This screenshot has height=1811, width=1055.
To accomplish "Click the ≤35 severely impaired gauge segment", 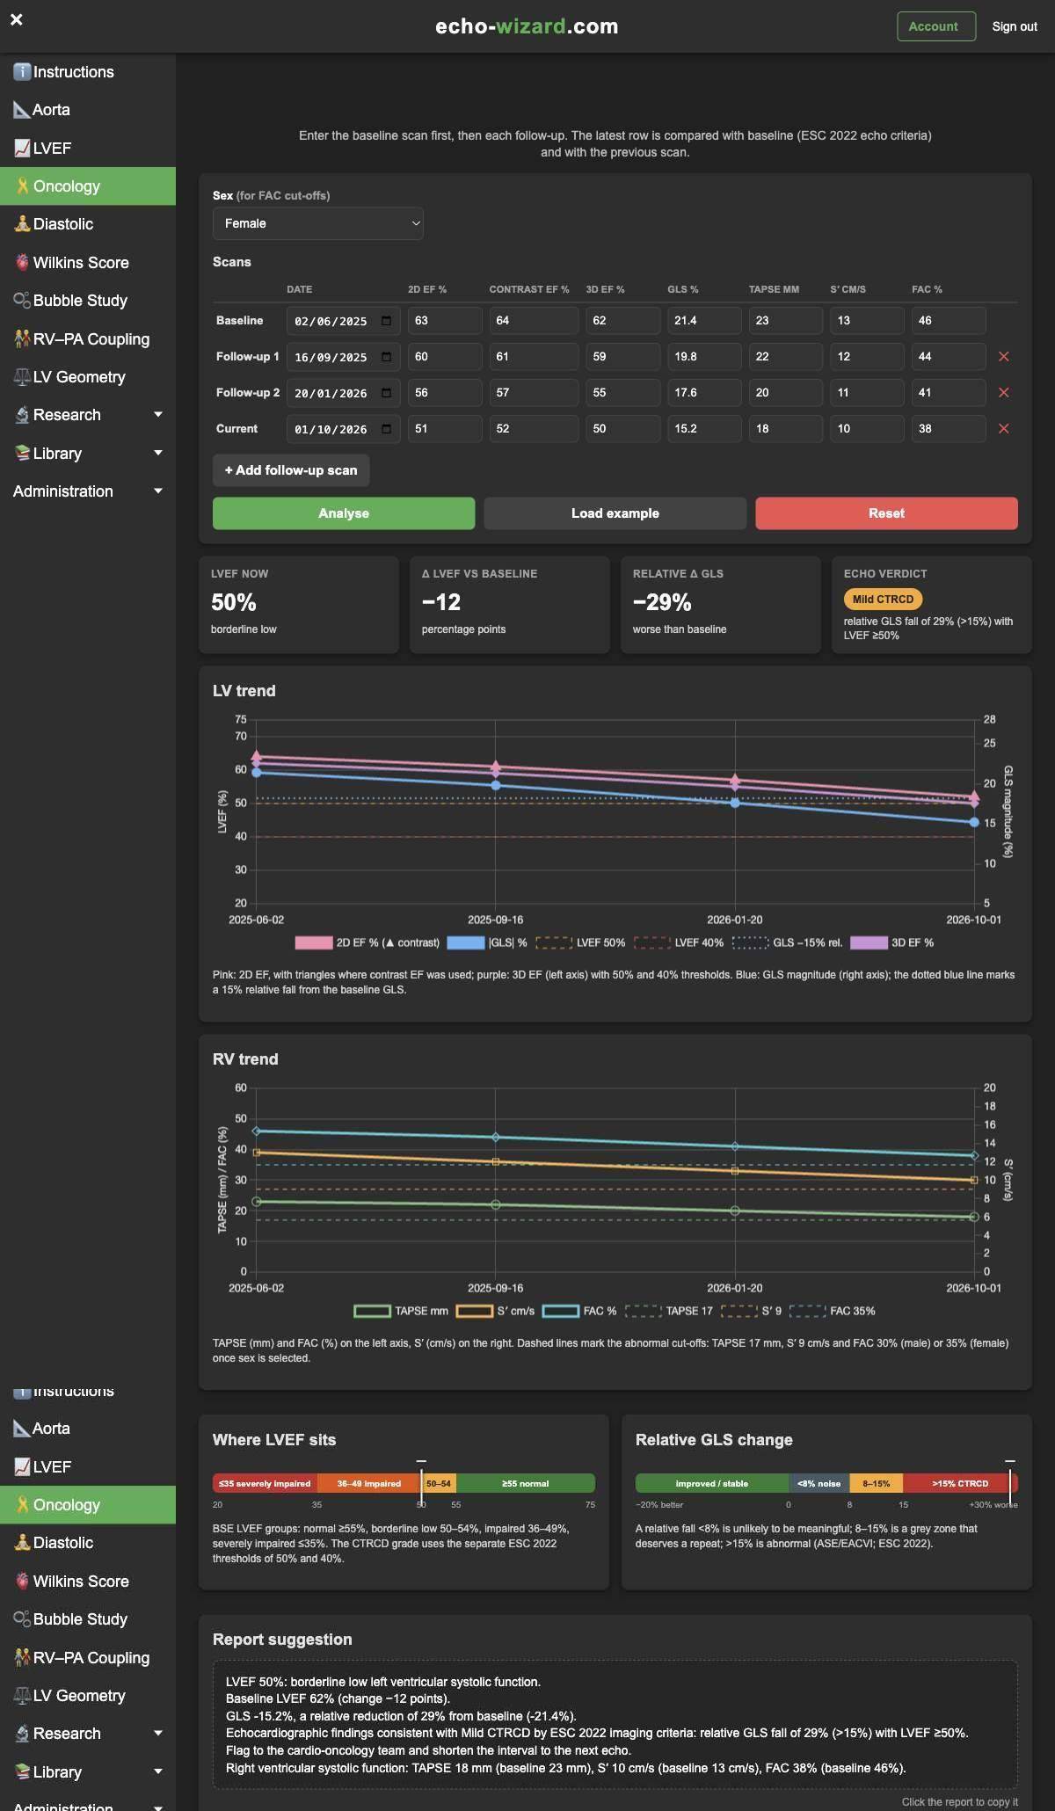I will (x=265, y=1484).
